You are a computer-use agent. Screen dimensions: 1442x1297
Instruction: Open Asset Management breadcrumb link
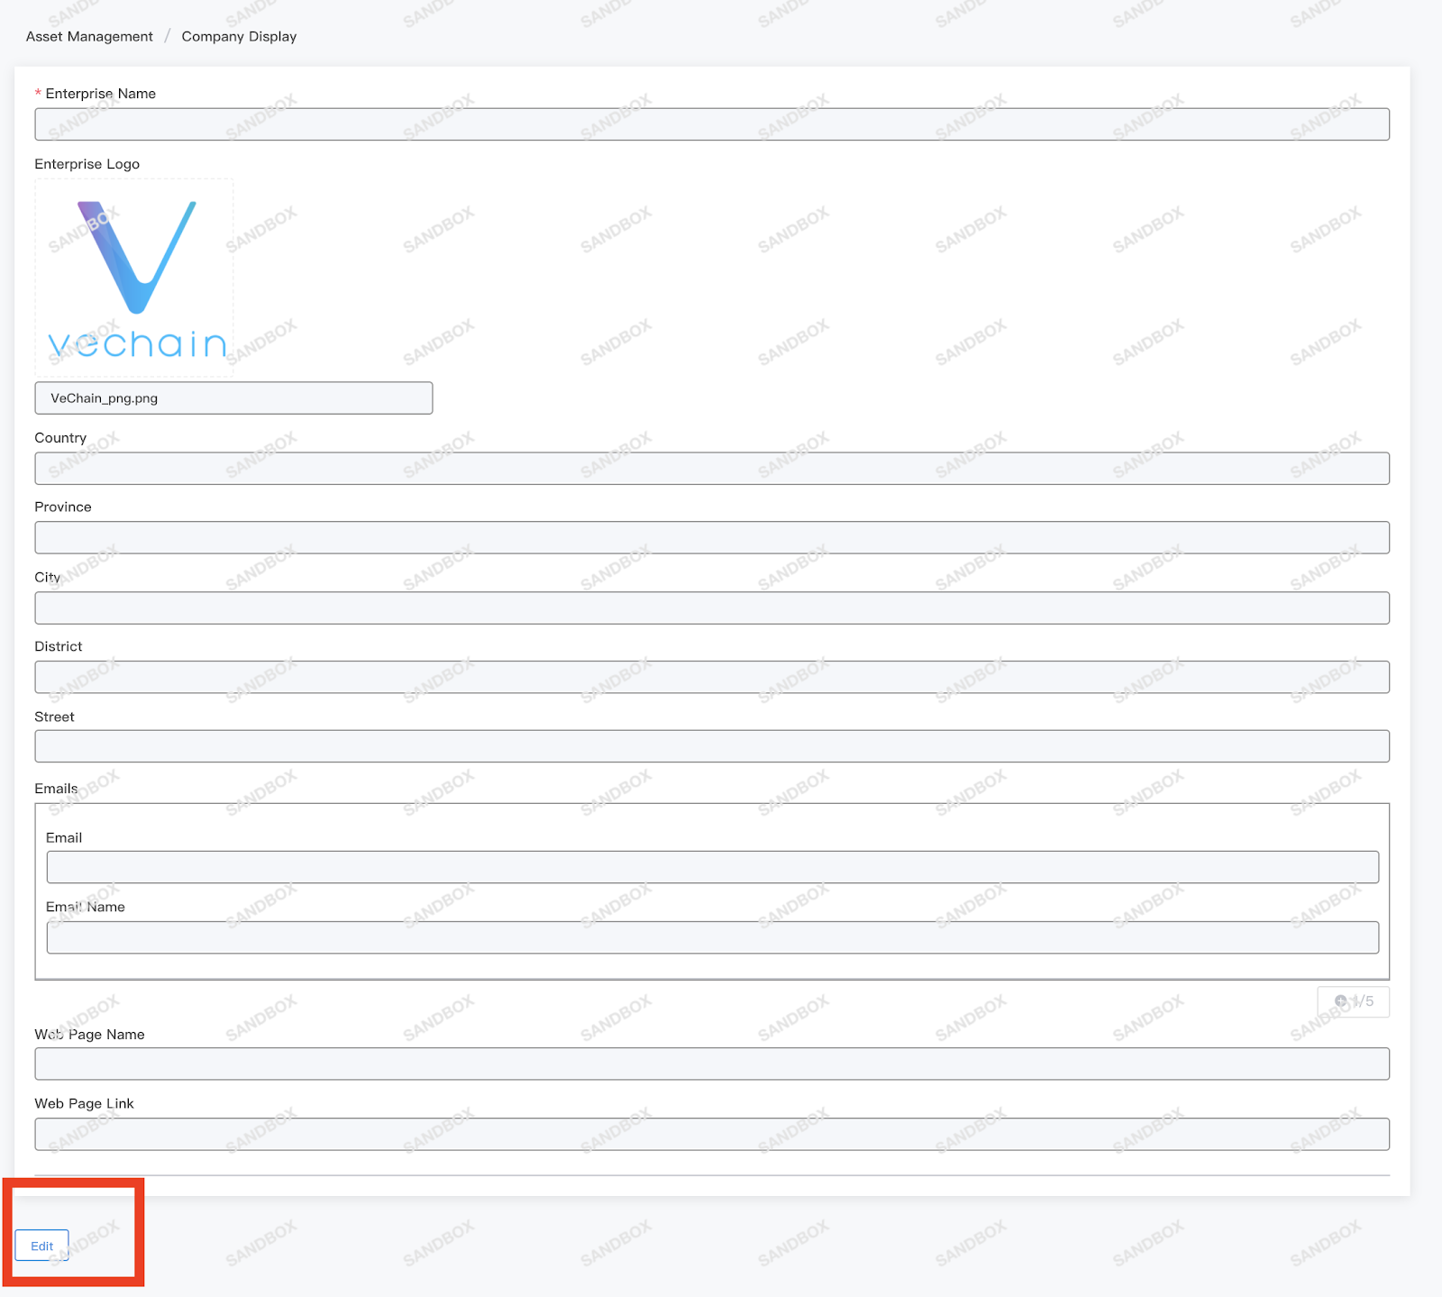coord(89,36)
